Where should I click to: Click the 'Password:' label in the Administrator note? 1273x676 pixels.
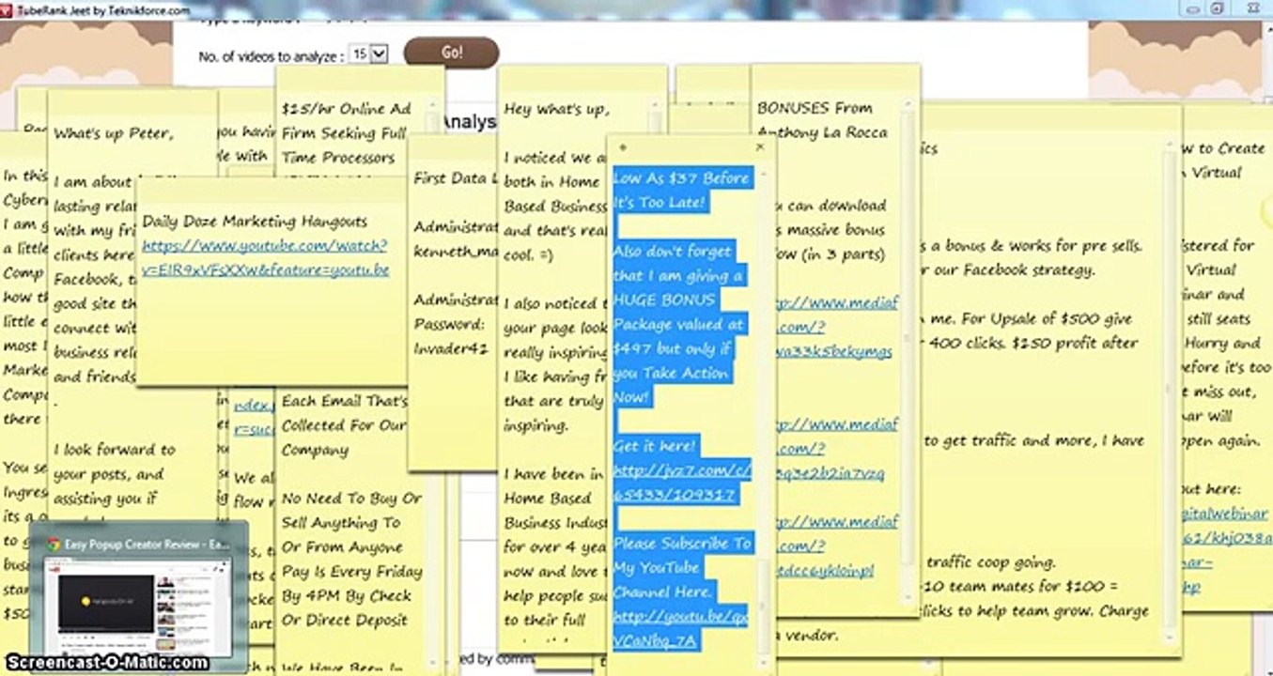449,323
